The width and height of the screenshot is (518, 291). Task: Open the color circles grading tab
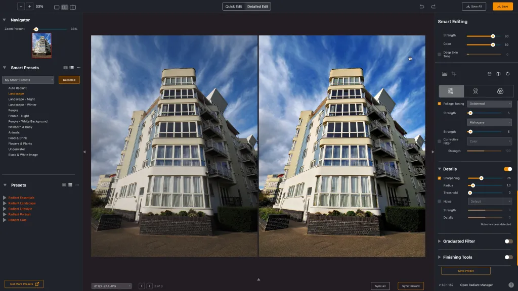click(x=500, y=91)
